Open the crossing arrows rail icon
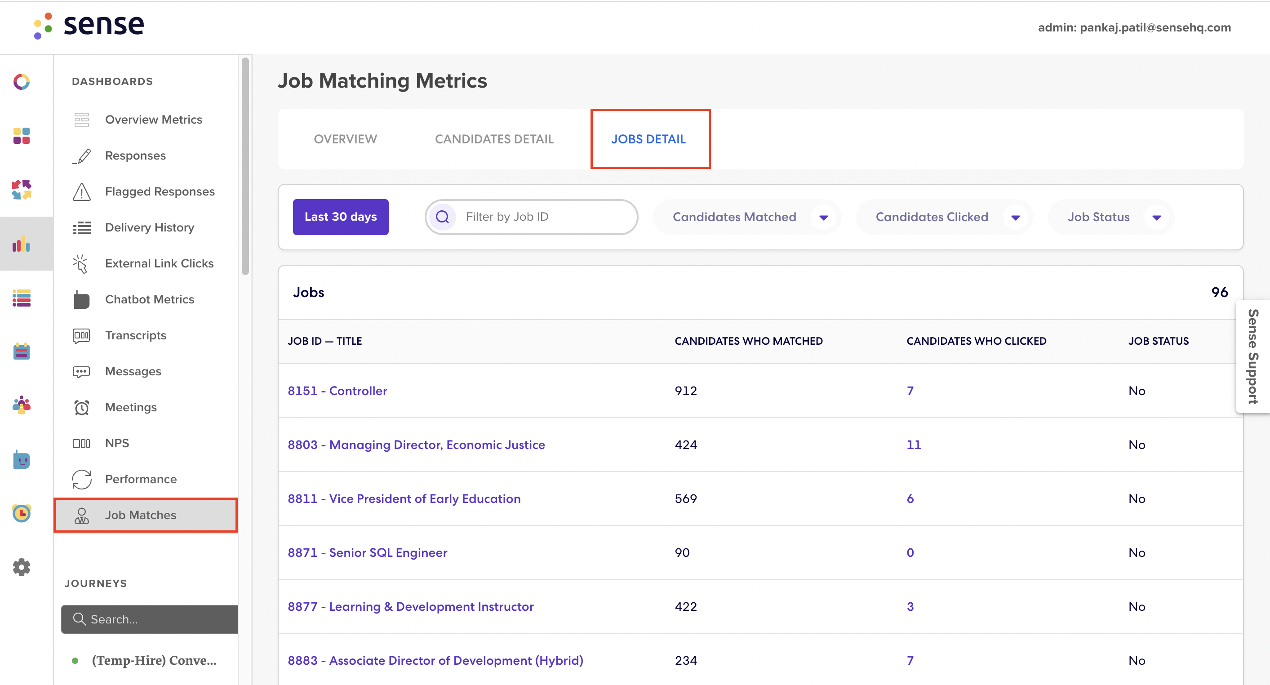This screenshot has height=685, width=1270. tap(21, 189)
